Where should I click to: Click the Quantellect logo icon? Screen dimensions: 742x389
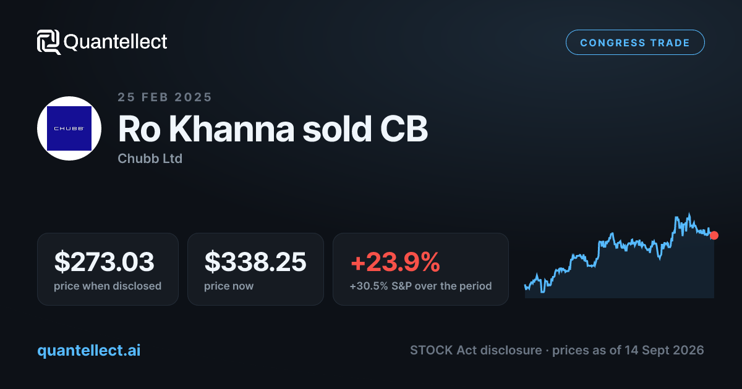(49, 42)
